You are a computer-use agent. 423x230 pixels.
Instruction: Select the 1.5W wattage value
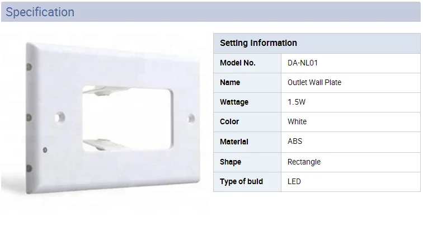[297, 102]
